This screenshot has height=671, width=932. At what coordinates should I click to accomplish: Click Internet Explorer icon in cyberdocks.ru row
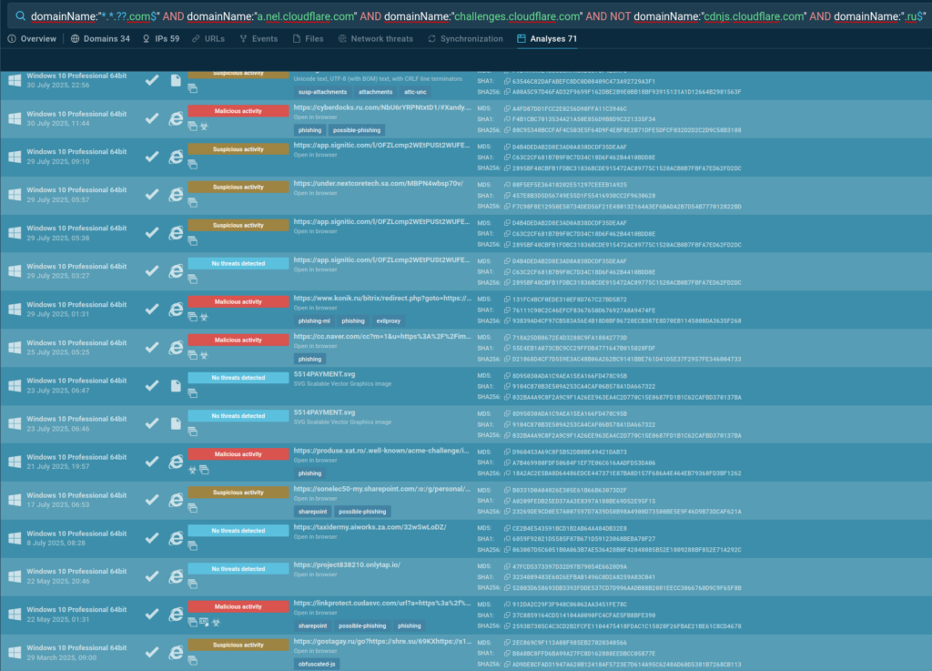pyautogui.click(x=176, y=117)
